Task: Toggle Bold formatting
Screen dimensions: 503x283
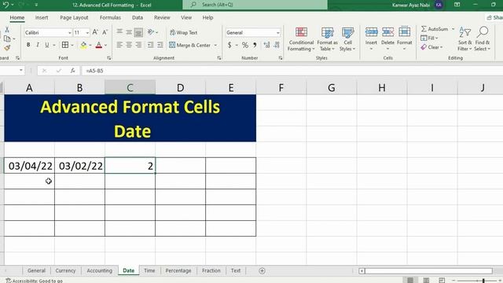Action: (x=28, y=45)
